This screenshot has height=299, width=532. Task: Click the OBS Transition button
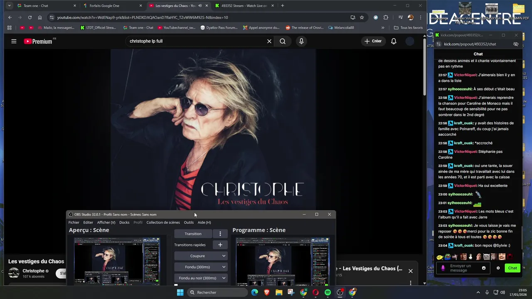193,234
